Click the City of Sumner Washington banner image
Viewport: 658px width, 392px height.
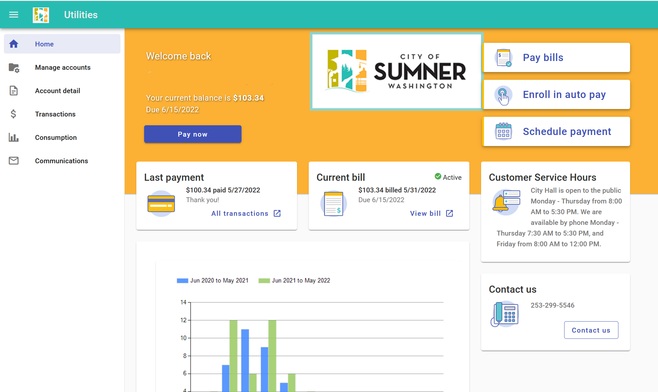396,71
